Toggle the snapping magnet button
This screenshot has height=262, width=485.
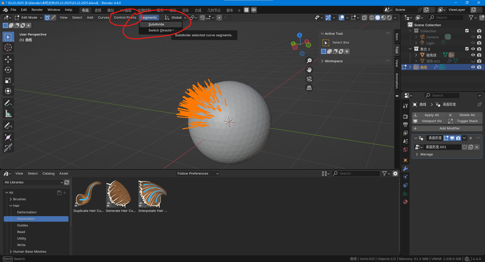(202, 18)
